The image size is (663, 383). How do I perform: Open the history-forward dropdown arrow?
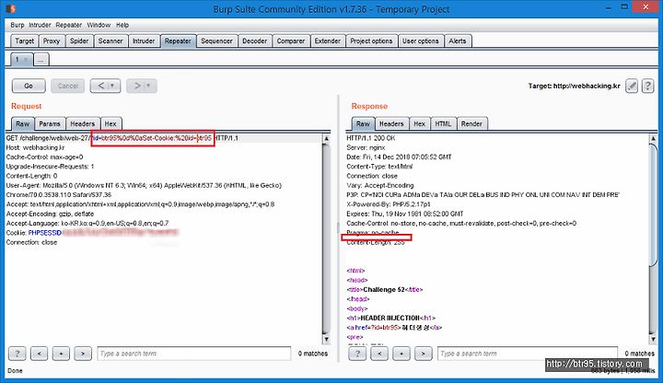pyautogui.click(x=148, y=86)
